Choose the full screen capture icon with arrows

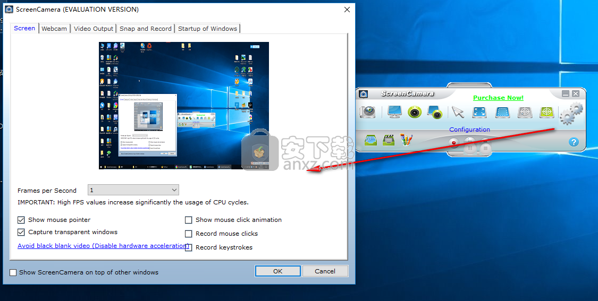click(479, 112)
